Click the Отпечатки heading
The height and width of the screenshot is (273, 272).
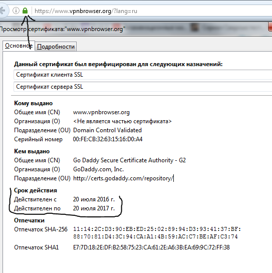point(29,220)
